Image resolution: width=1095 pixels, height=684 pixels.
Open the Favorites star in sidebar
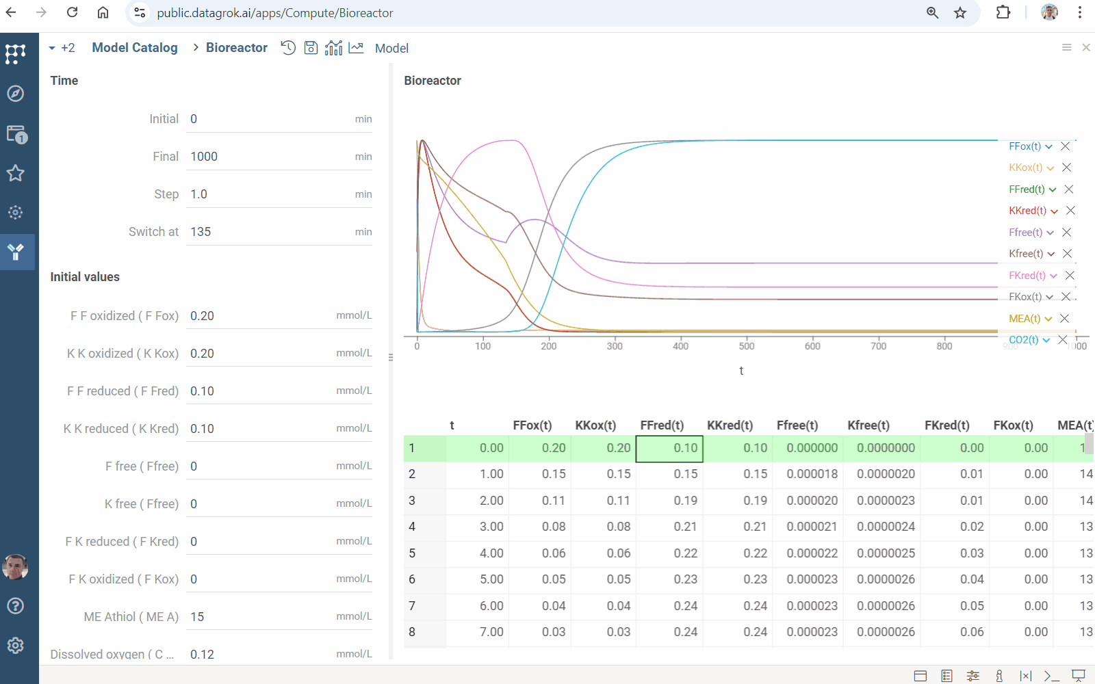15,173
